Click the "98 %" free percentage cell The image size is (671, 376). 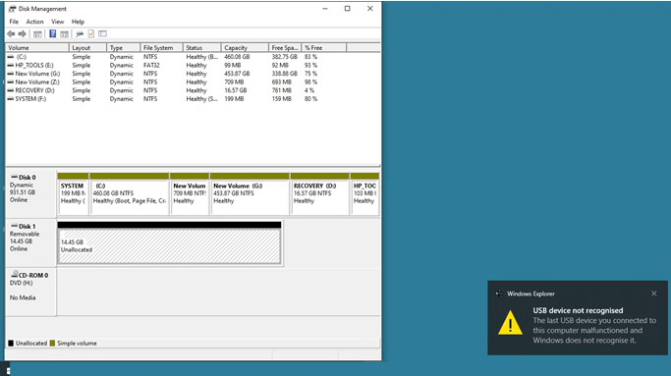[x=311, y=82]
